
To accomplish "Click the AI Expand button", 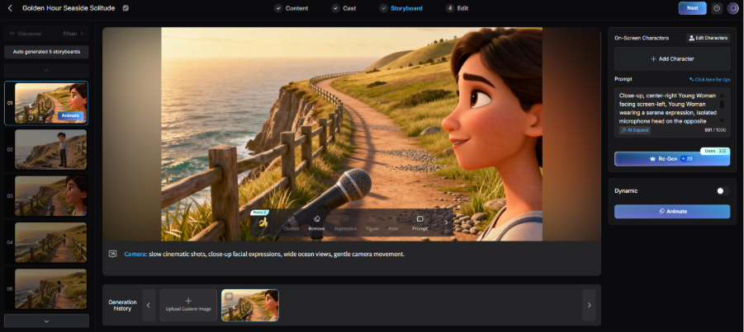I will [x=635, y=130].
